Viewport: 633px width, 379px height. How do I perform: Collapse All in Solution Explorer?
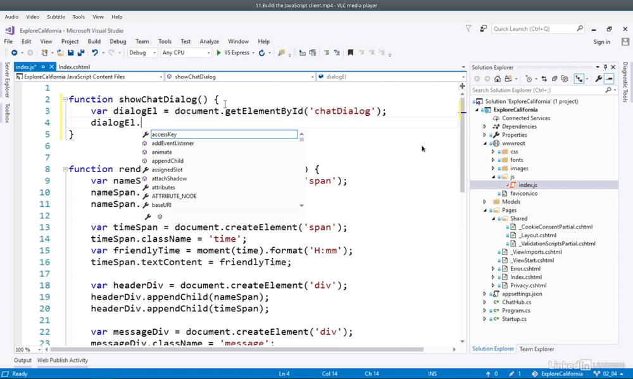(555, 79)
